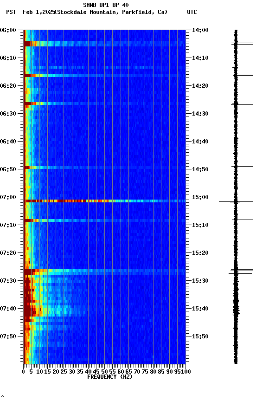Click the 14:20 UTC time label
Viewport: 256px width, 401px height.
point(200,86)
